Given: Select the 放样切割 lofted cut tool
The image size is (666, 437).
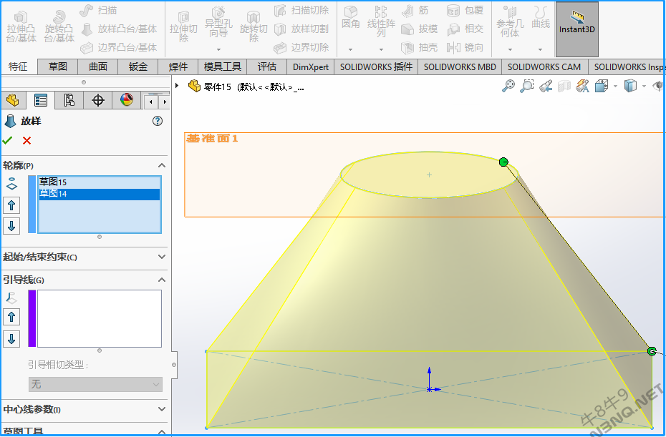Looking at the screenshot, I should pyautogui.click(x=301, y=29).
